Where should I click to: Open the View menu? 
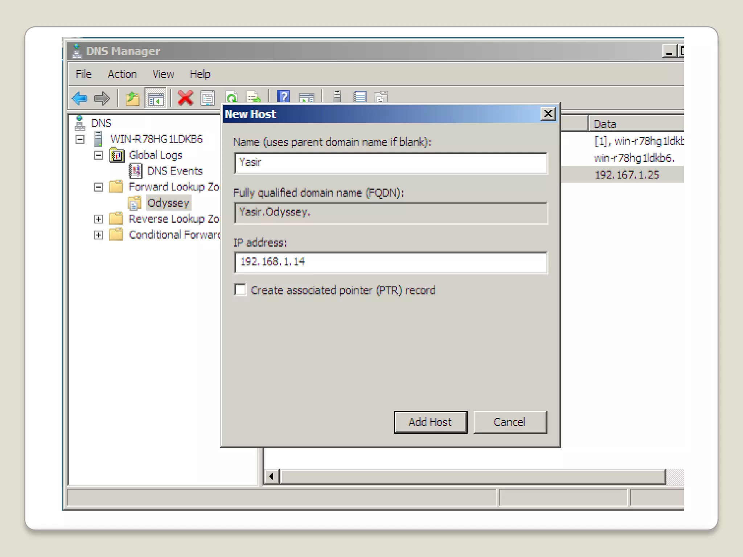(163, 74)
